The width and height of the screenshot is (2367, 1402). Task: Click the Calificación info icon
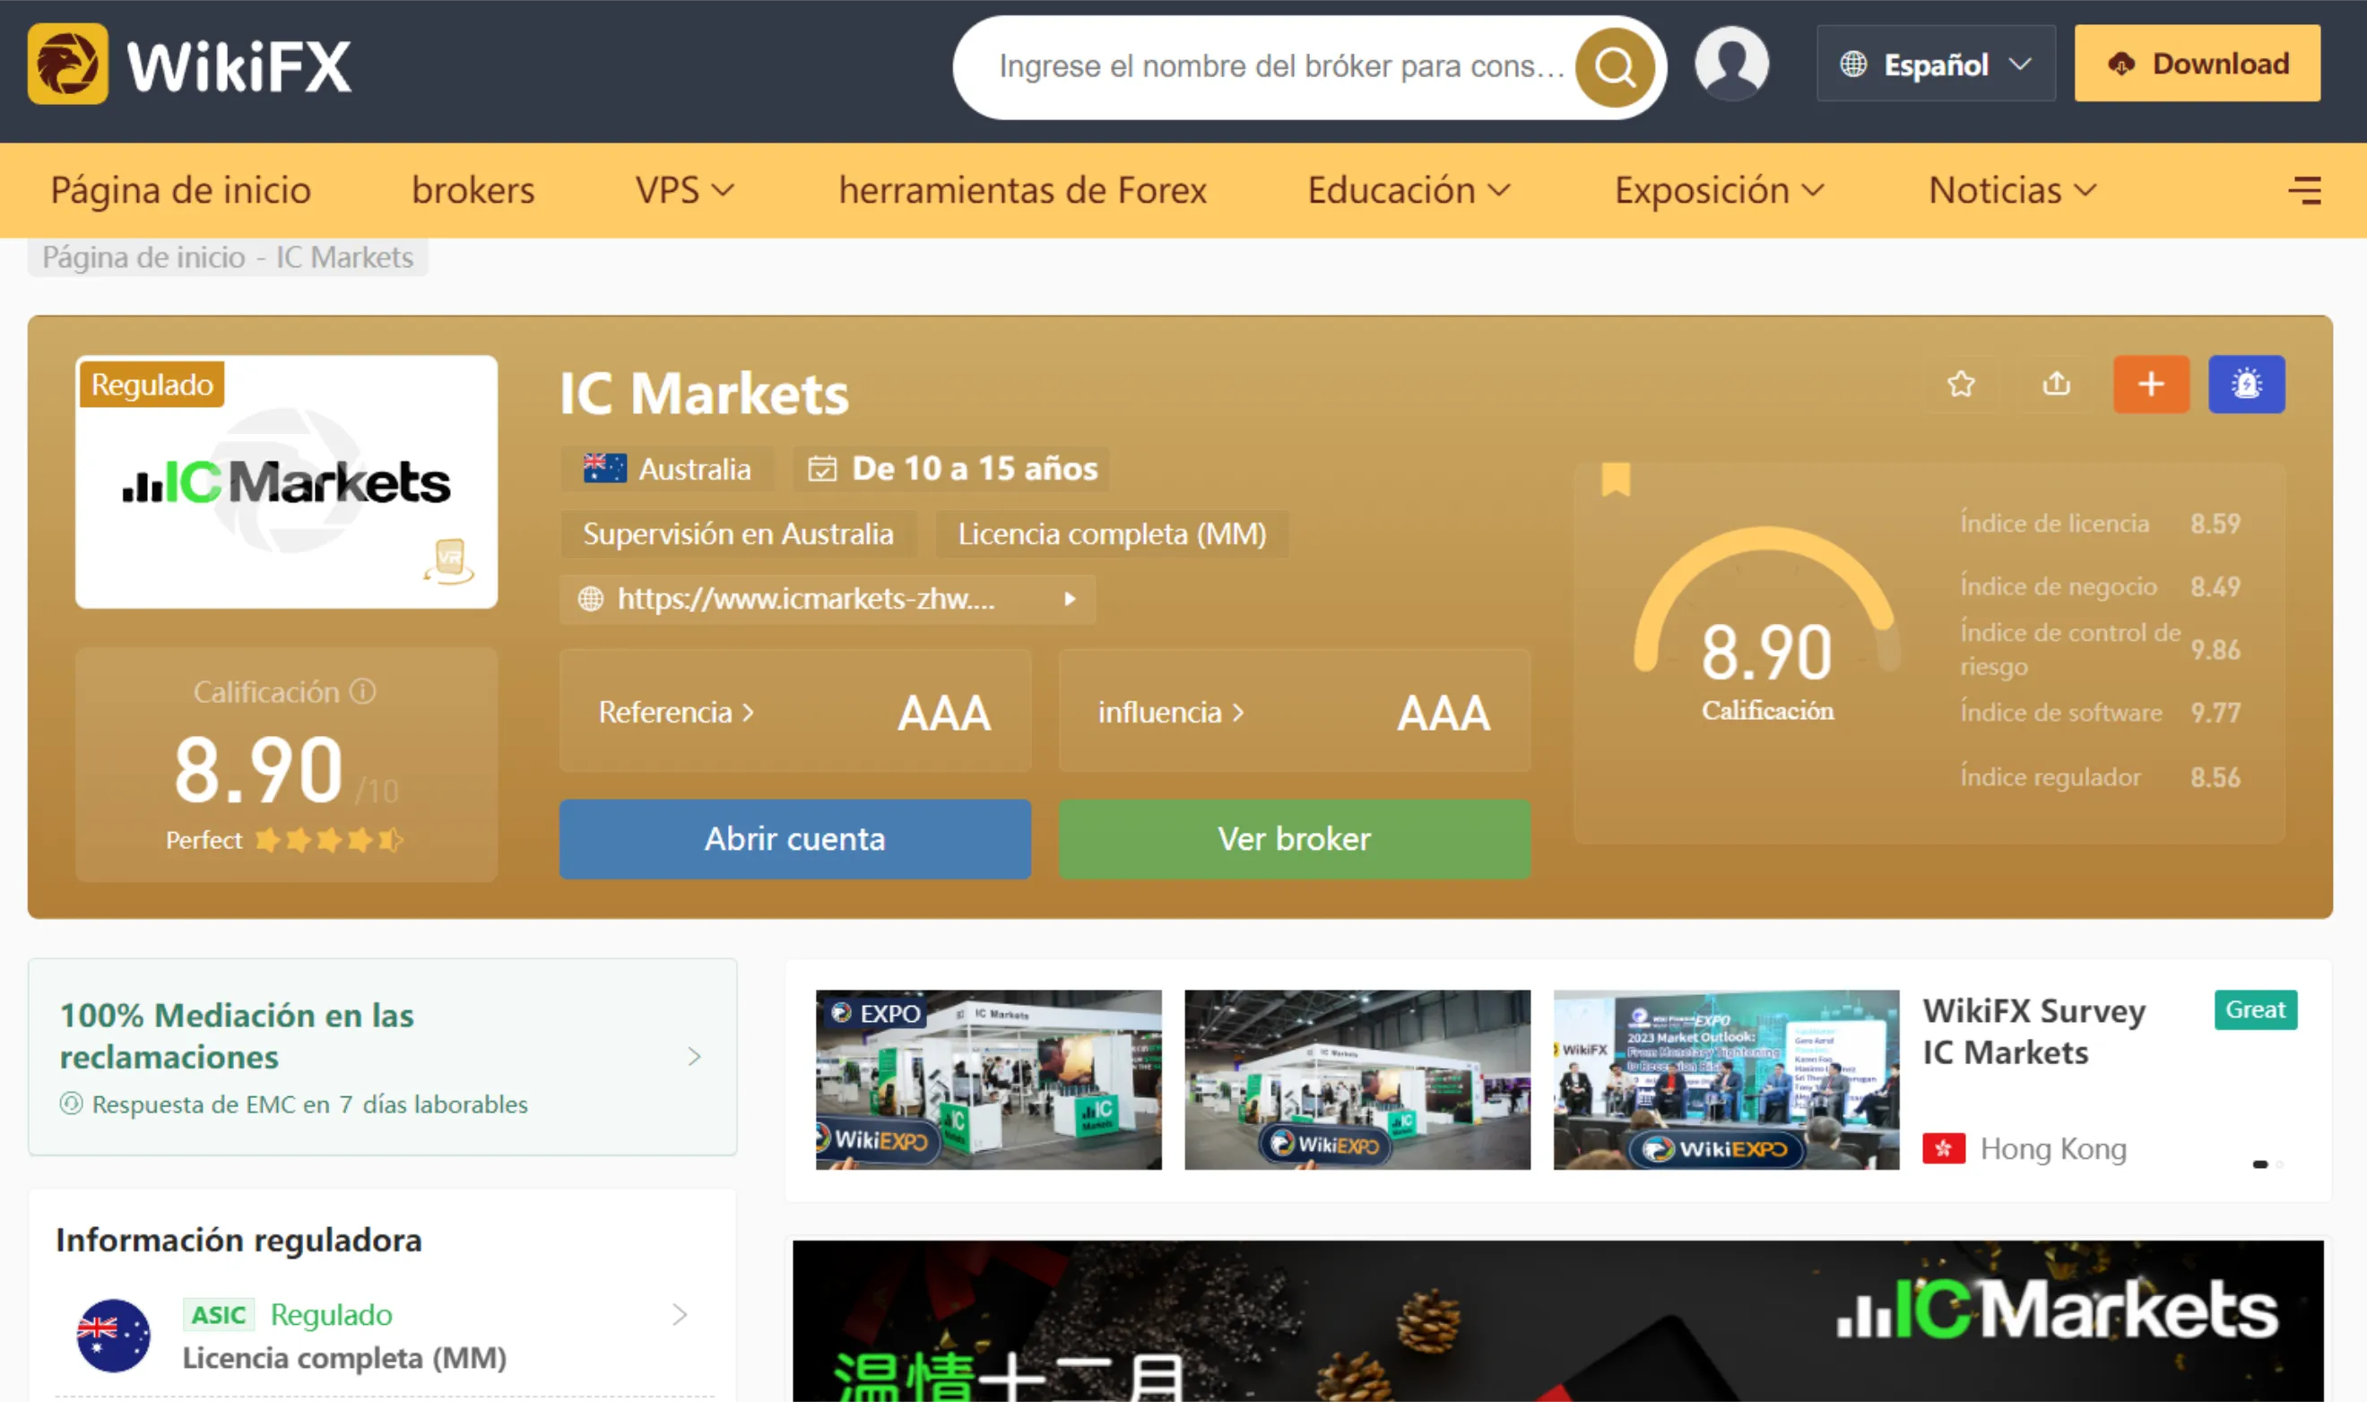click(x=363, y=691)
